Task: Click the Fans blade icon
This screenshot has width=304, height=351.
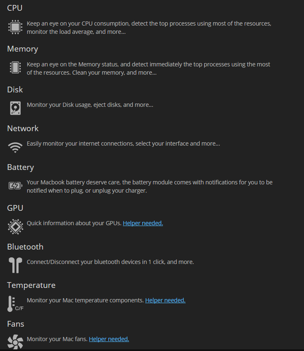Action: coord(15,342)
